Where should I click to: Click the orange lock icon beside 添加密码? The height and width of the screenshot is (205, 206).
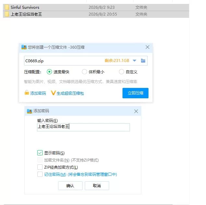pos(27,92)
